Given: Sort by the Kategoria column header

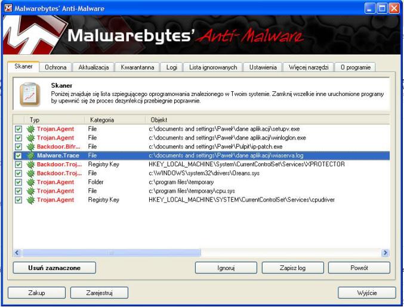Looking at the screenshot, I should tap(115, 120).
